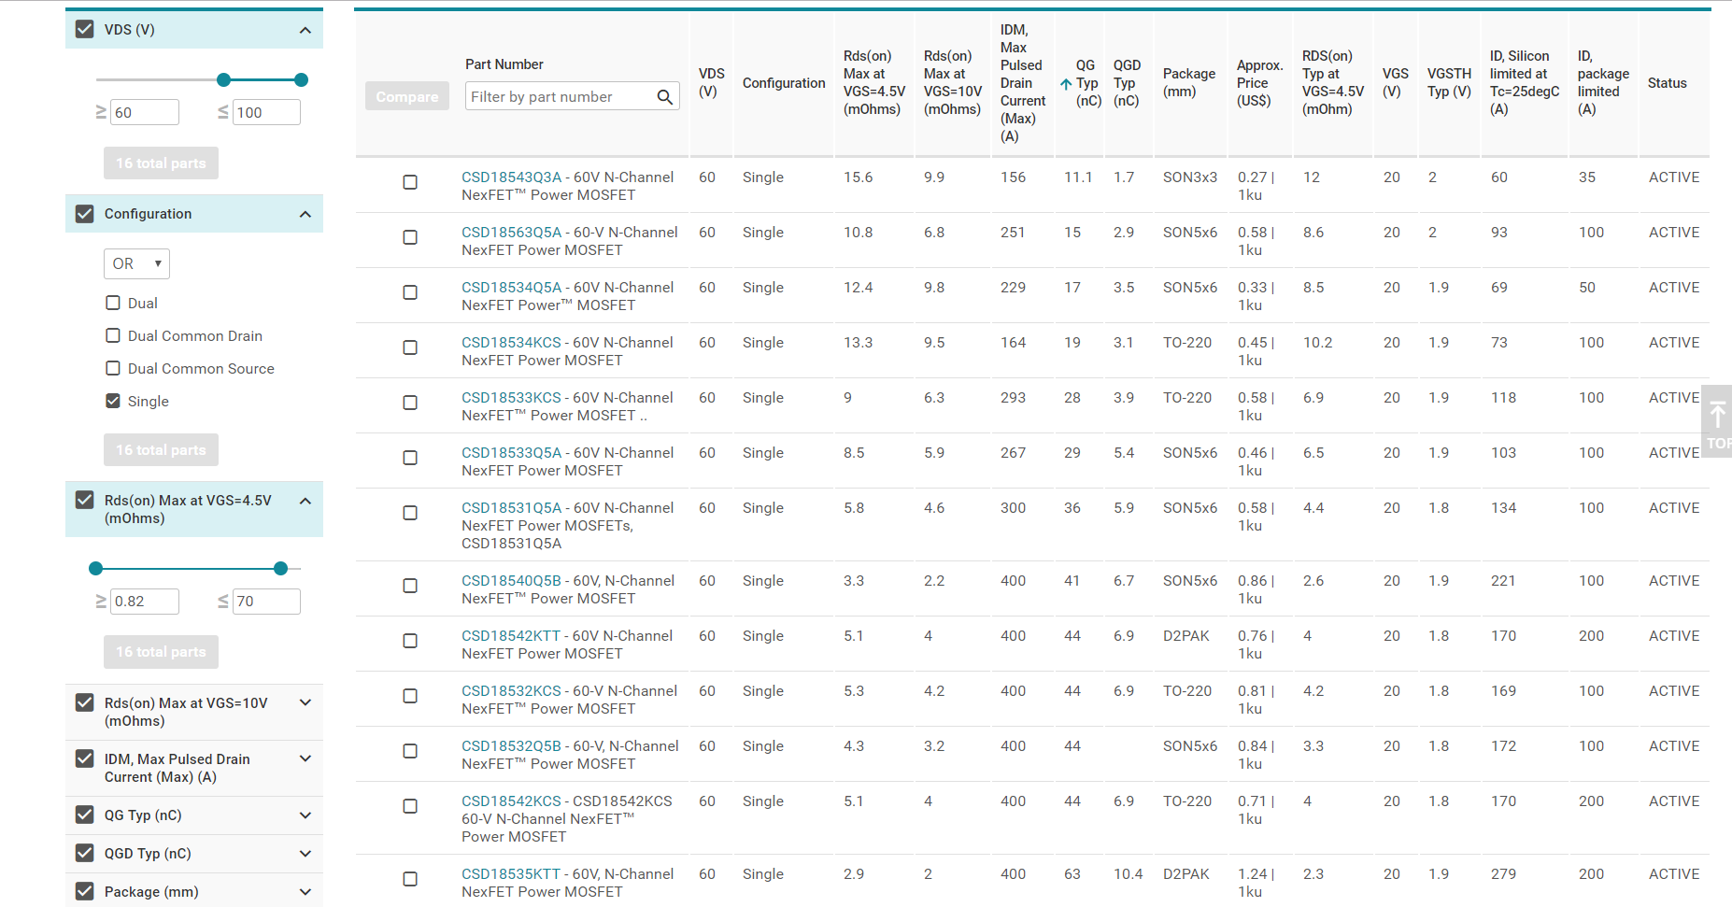Screen dimensions: 1732x907
Task: Collapse the VDS (V) filter section
Action: coord(305,30)
